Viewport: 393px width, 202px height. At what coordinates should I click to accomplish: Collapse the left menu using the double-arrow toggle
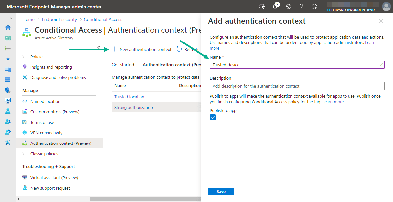click(x=99, y=47)
